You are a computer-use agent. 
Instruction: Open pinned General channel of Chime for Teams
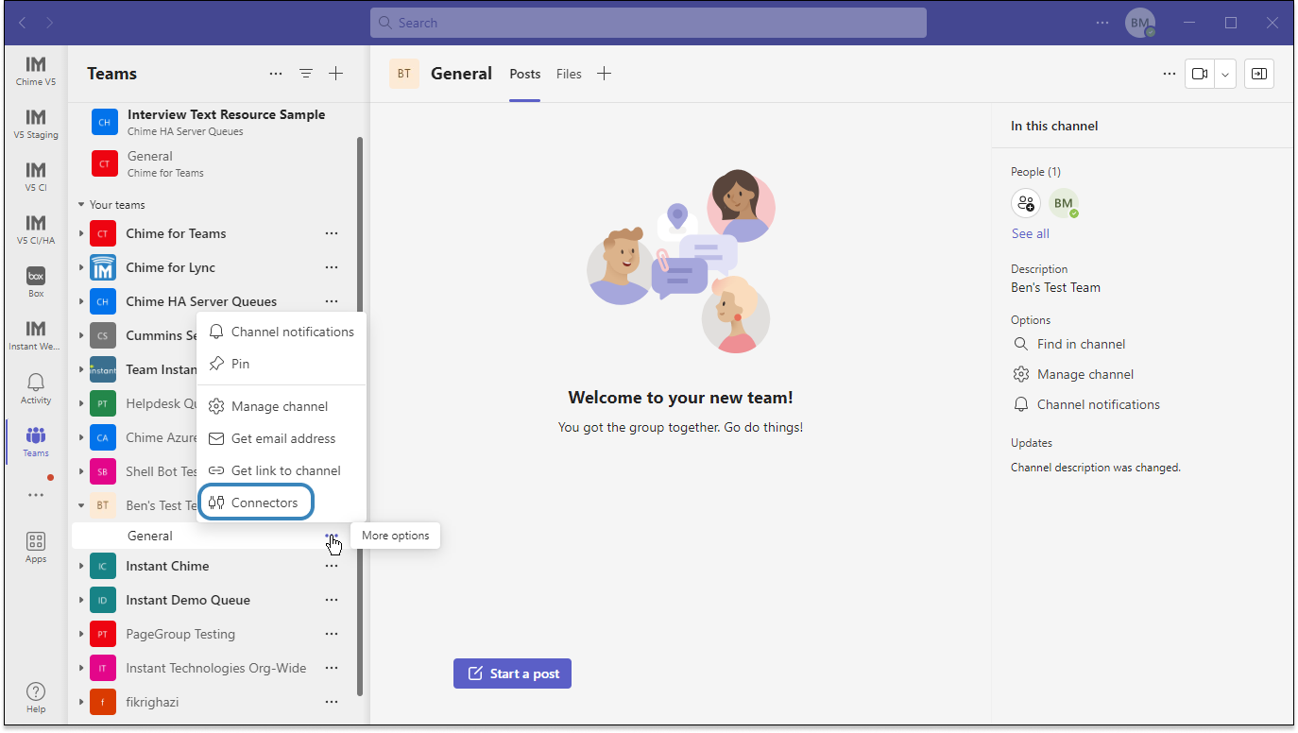point(214,163)
